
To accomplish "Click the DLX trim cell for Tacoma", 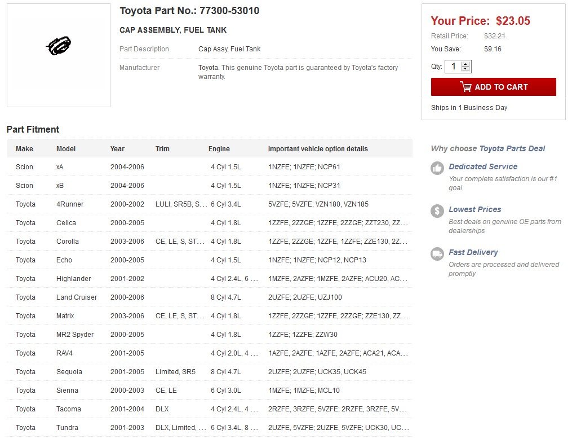I will [x=162, y=409].
